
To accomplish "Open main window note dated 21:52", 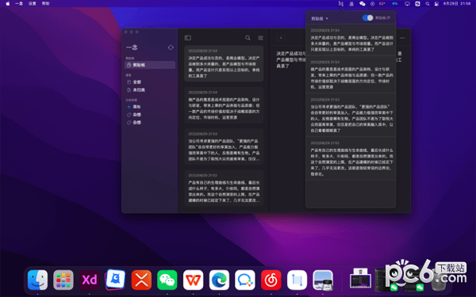I will pyautogui.click(x=224, y=188).
